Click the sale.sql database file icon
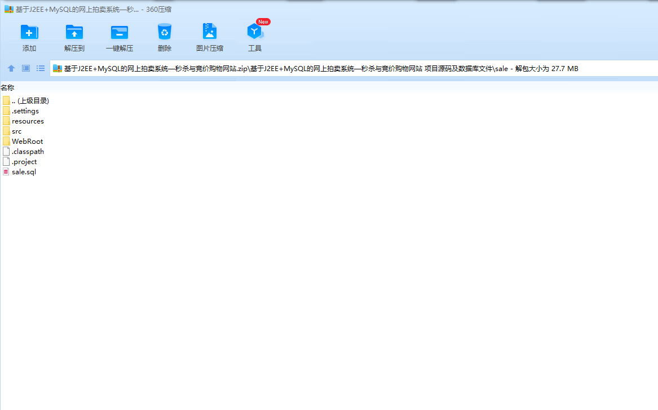Viewport: 658px width, 410px height. tap(6, 171)
